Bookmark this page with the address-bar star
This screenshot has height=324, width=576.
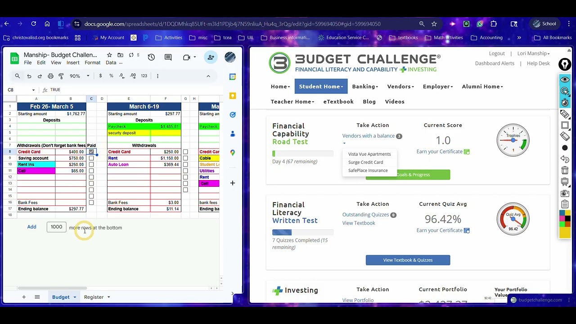434,24
